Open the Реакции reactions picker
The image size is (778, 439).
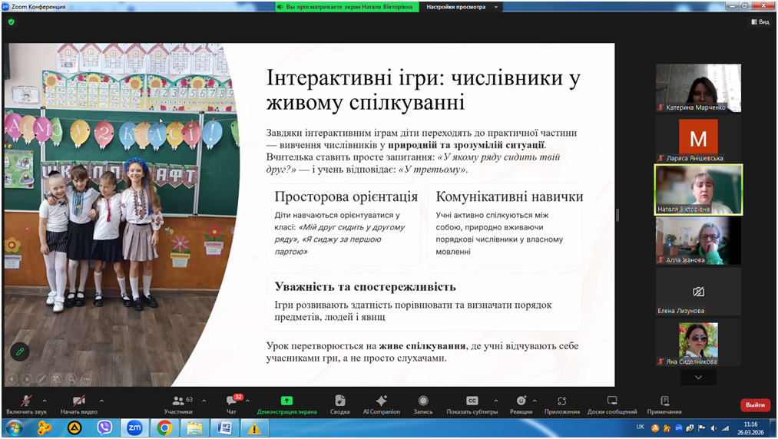coord(521,404)
